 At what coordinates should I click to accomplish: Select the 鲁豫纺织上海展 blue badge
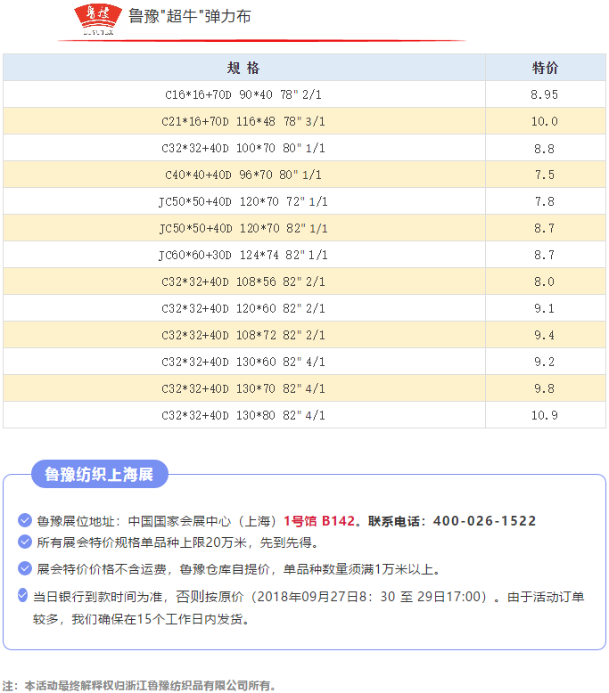pos(99,475)
